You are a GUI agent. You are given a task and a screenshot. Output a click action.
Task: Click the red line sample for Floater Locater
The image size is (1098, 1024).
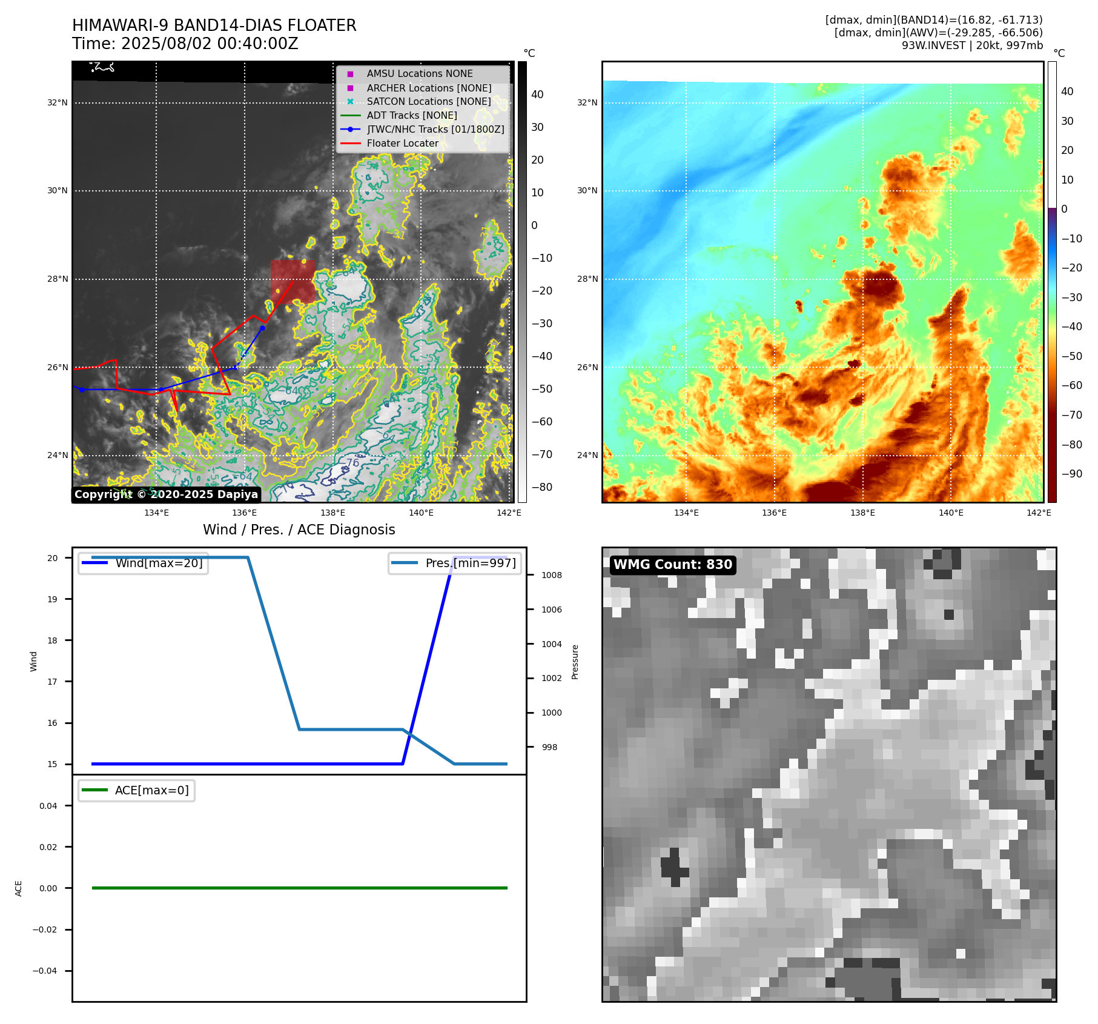click(351, 144)
